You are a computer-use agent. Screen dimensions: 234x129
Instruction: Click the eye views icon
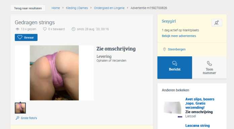click(17, 29)
